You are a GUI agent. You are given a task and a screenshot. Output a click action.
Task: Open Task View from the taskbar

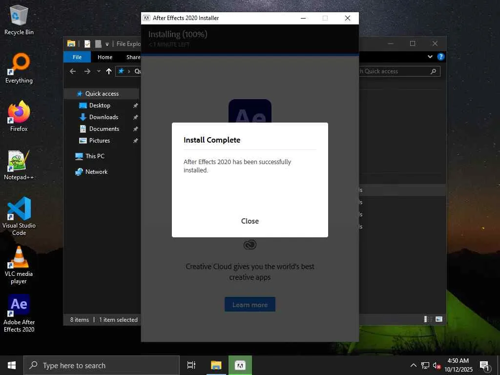click(191, 365)
